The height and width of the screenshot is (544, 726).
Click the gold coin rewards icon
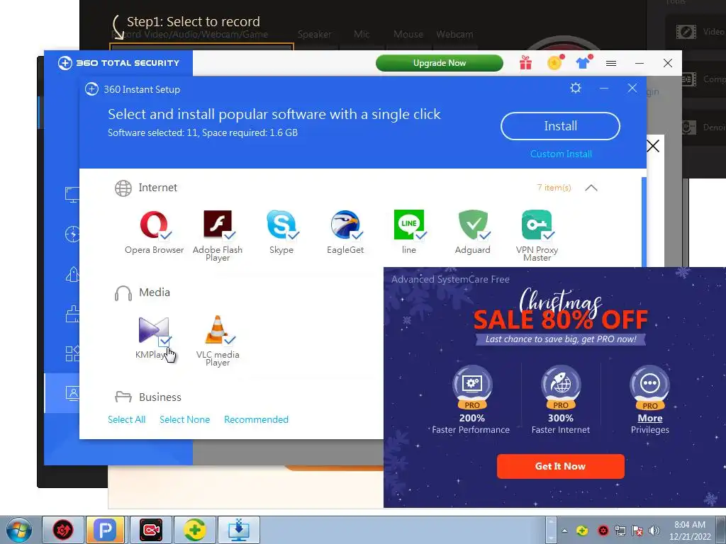pyautogui.click(x=554, y=62)
